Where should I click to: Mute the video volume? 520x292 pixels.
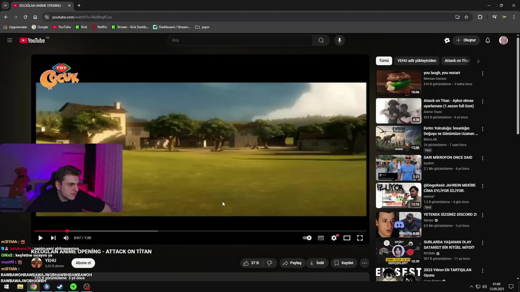coord(66,238)
